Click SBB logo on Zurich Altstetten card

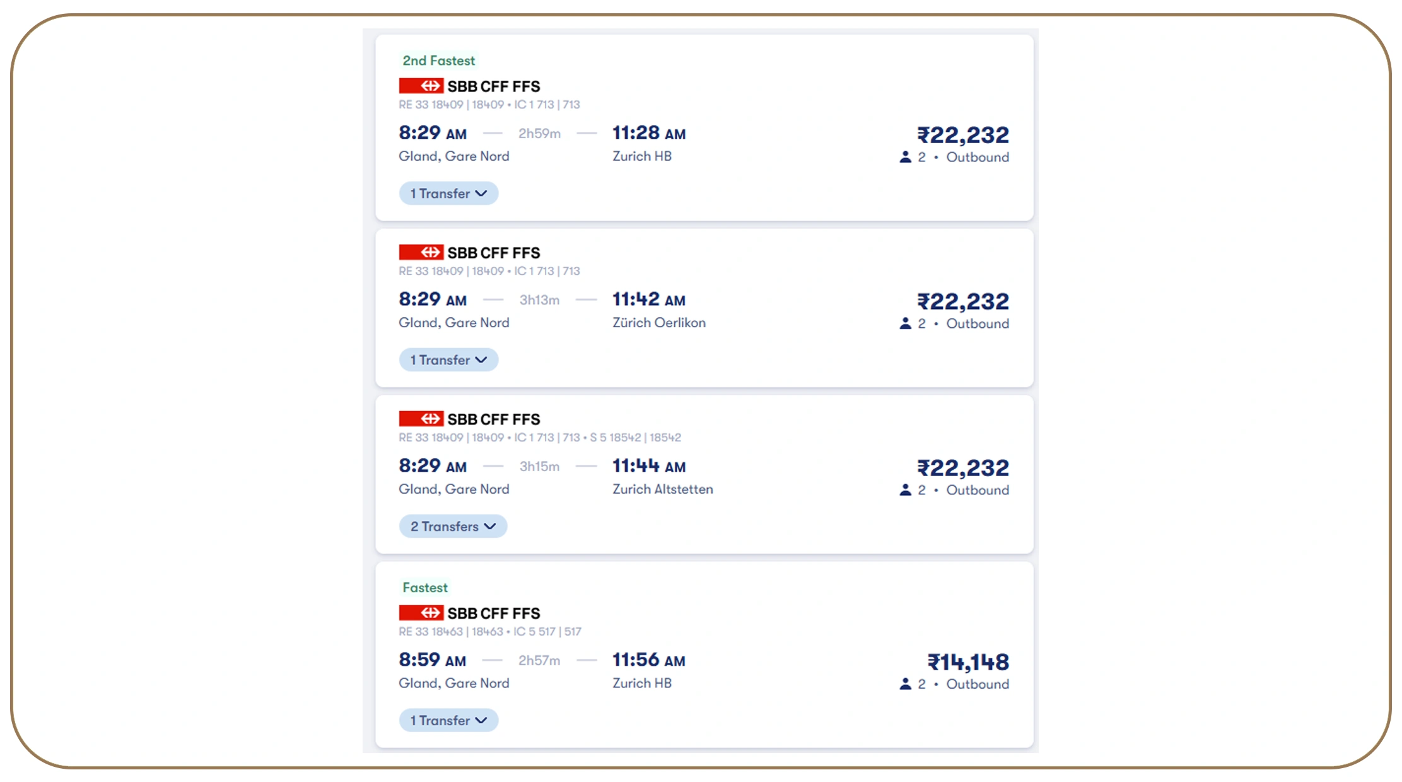[421, 419]
